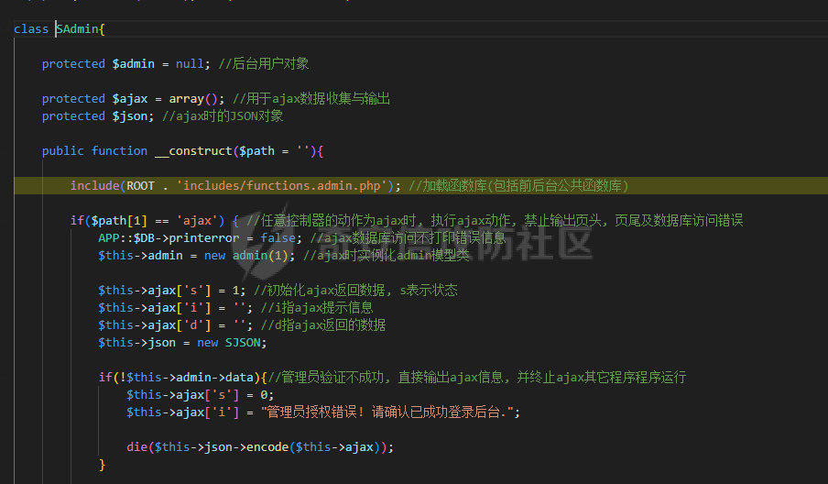Viewport: 828px width, 484px height.
Task: Click the die function call
Action: (x=136, y=447)
